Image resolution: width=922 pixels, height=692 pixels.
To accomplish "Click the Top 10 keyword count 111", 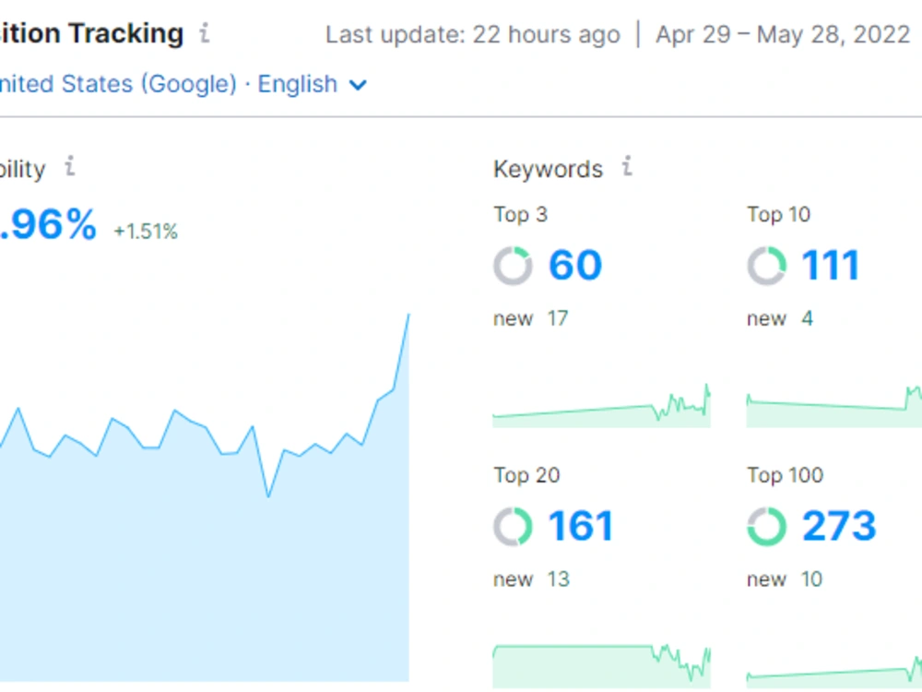I will click(x=831, y=266).
